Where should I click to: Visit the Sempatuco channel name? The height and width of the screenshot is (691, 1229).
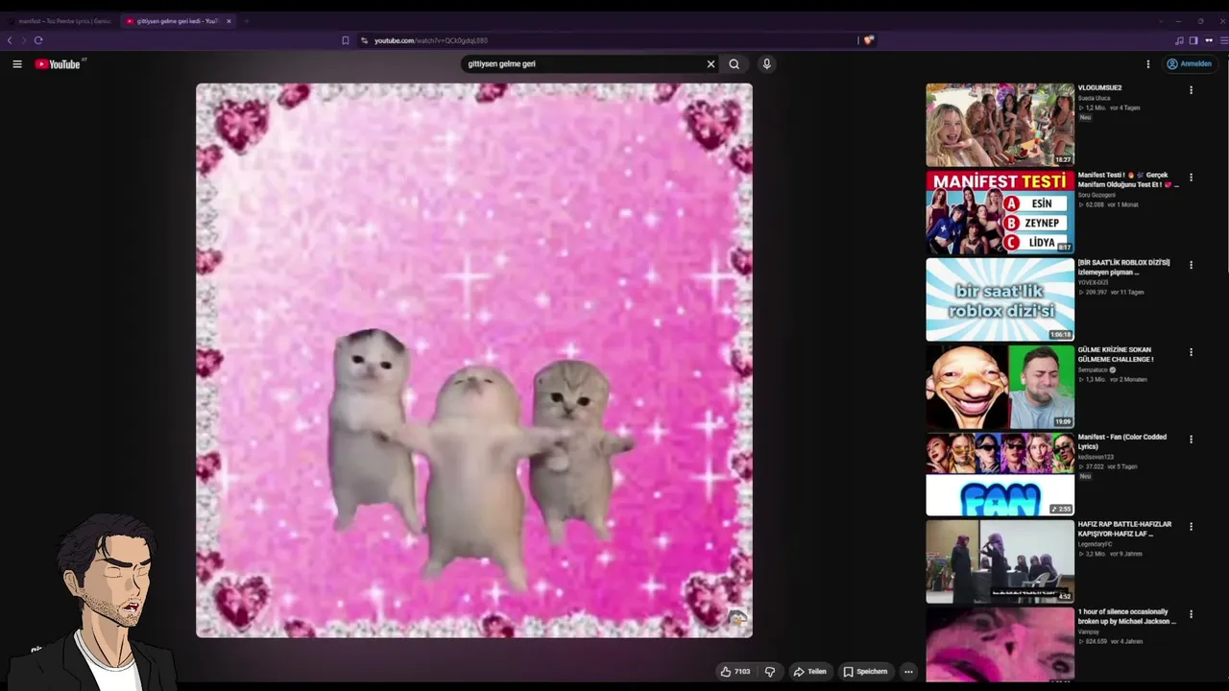coord(1093,370)
